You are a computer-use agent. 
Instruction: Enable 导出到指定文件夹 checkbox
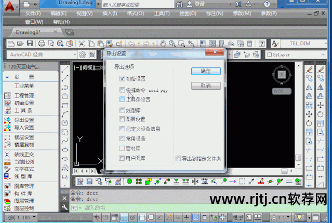click(178, 158)
